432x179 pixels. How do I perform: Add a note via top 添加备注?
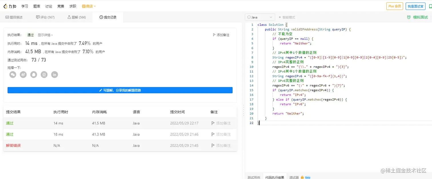click(x=221, y=35)
